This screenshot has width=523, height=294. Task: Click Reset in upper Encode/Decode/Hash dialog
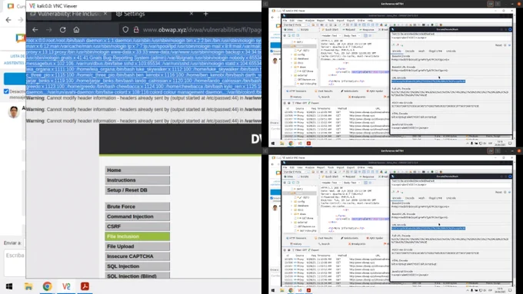tap(498, 45)
